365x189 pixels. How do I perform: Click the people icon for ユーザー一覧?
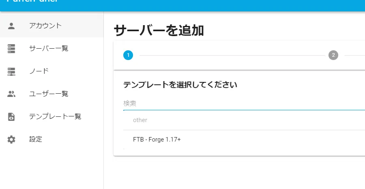click(x=11, y=94)
